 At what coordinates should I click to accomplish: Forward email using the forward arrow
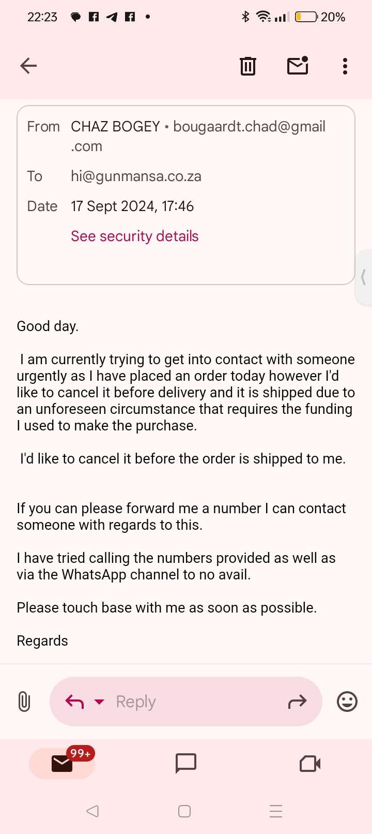(x=297, y=702)
